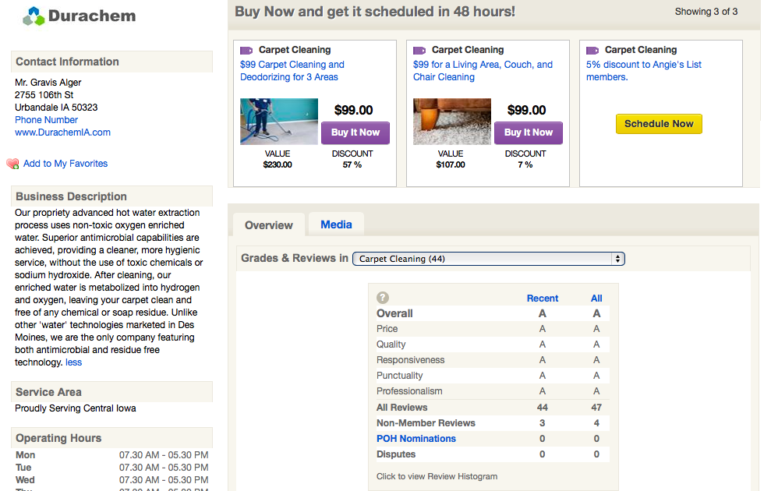Click the Punctuality row label

(x=399, y=376)
